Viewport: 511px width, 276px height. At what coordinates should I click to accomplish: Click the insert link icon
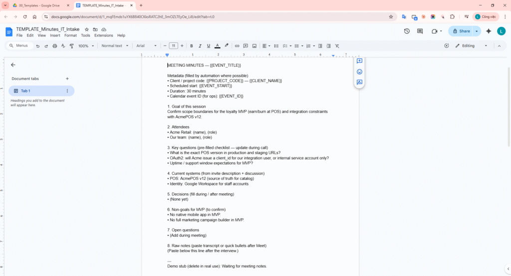[x=237, y=46]
